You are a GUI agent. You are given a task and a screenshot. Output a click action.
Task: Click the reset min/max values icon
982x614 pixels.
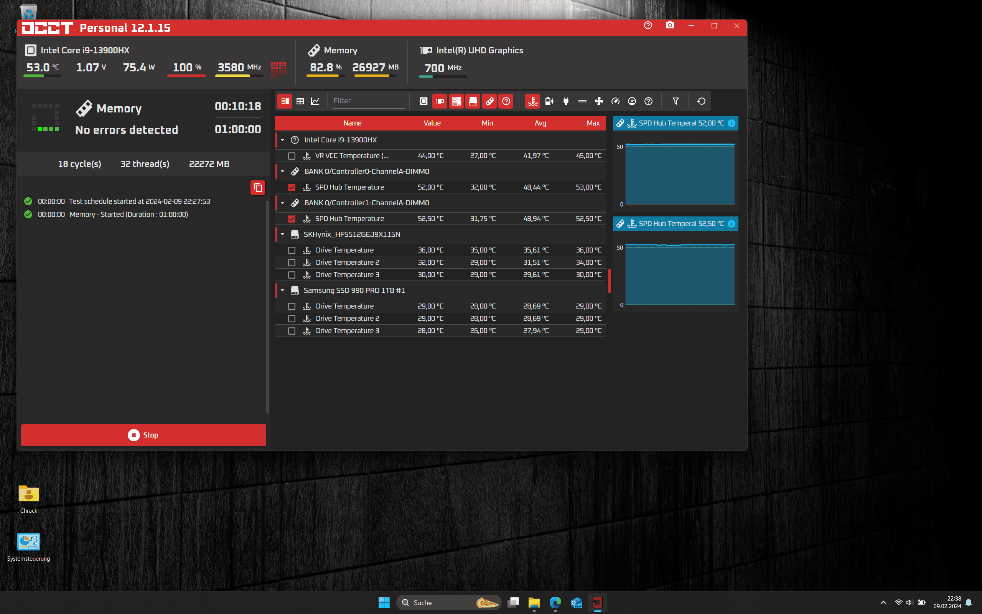701,101
